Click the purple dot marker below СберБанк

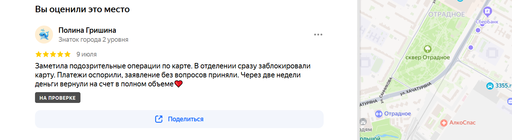coord(478,31)
